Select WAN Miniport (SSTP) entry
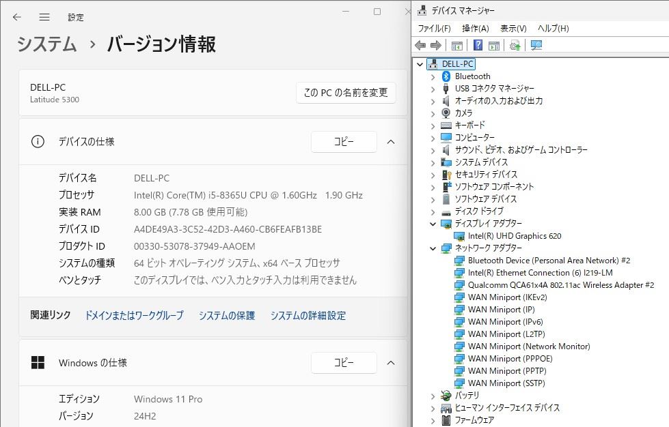669x427 pixels. click(x=506, y=383)
